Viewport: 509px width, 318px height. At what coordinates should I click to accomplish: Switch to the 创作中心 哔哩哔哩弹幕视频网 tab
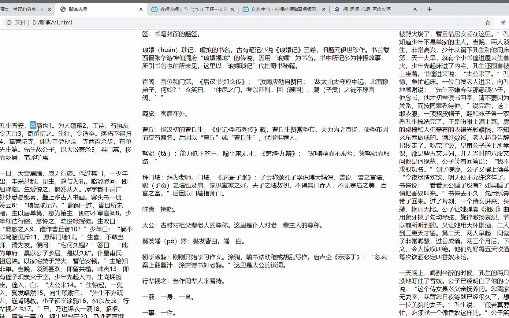coord(284,9)
